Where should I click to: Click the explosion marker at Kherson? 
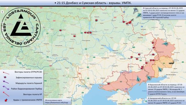coord(108,84)
